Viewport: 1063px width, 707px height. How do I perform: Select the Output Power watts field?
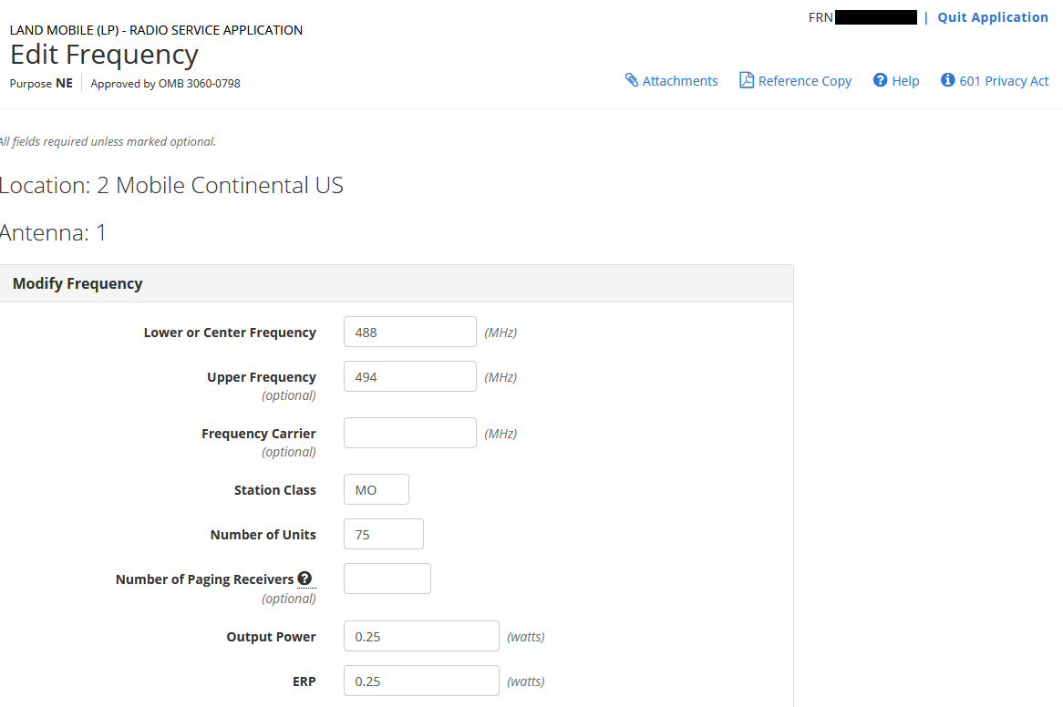[x=421, y=637]
